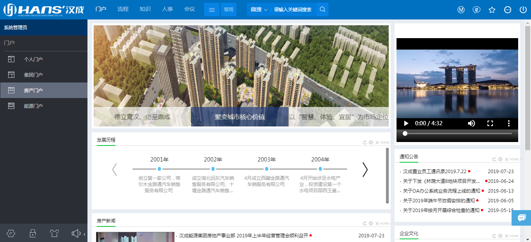Open the 能源门户 sidebar item
The width and height of the screenshot is (531, 242).
44,106
